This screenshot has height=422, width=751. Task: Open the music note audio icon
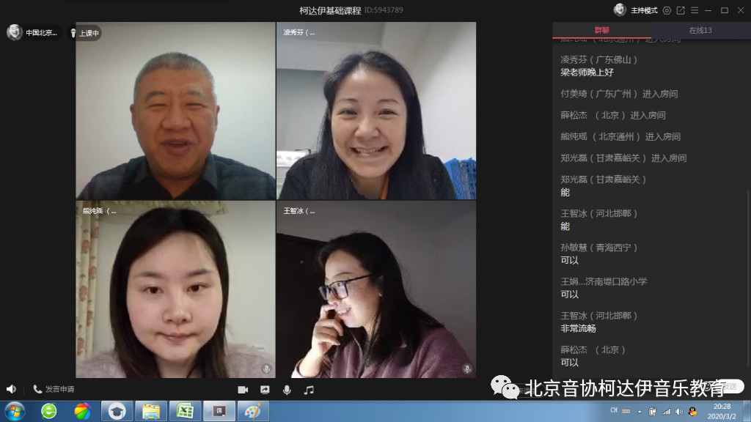pyautogui.click(x=309, y=390)
